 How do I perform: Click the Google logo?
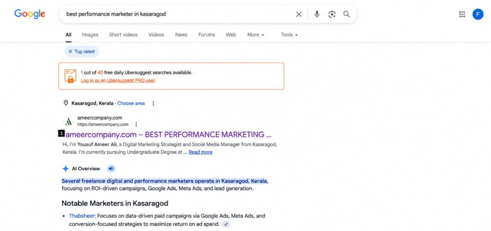click(x=30, y=14)
